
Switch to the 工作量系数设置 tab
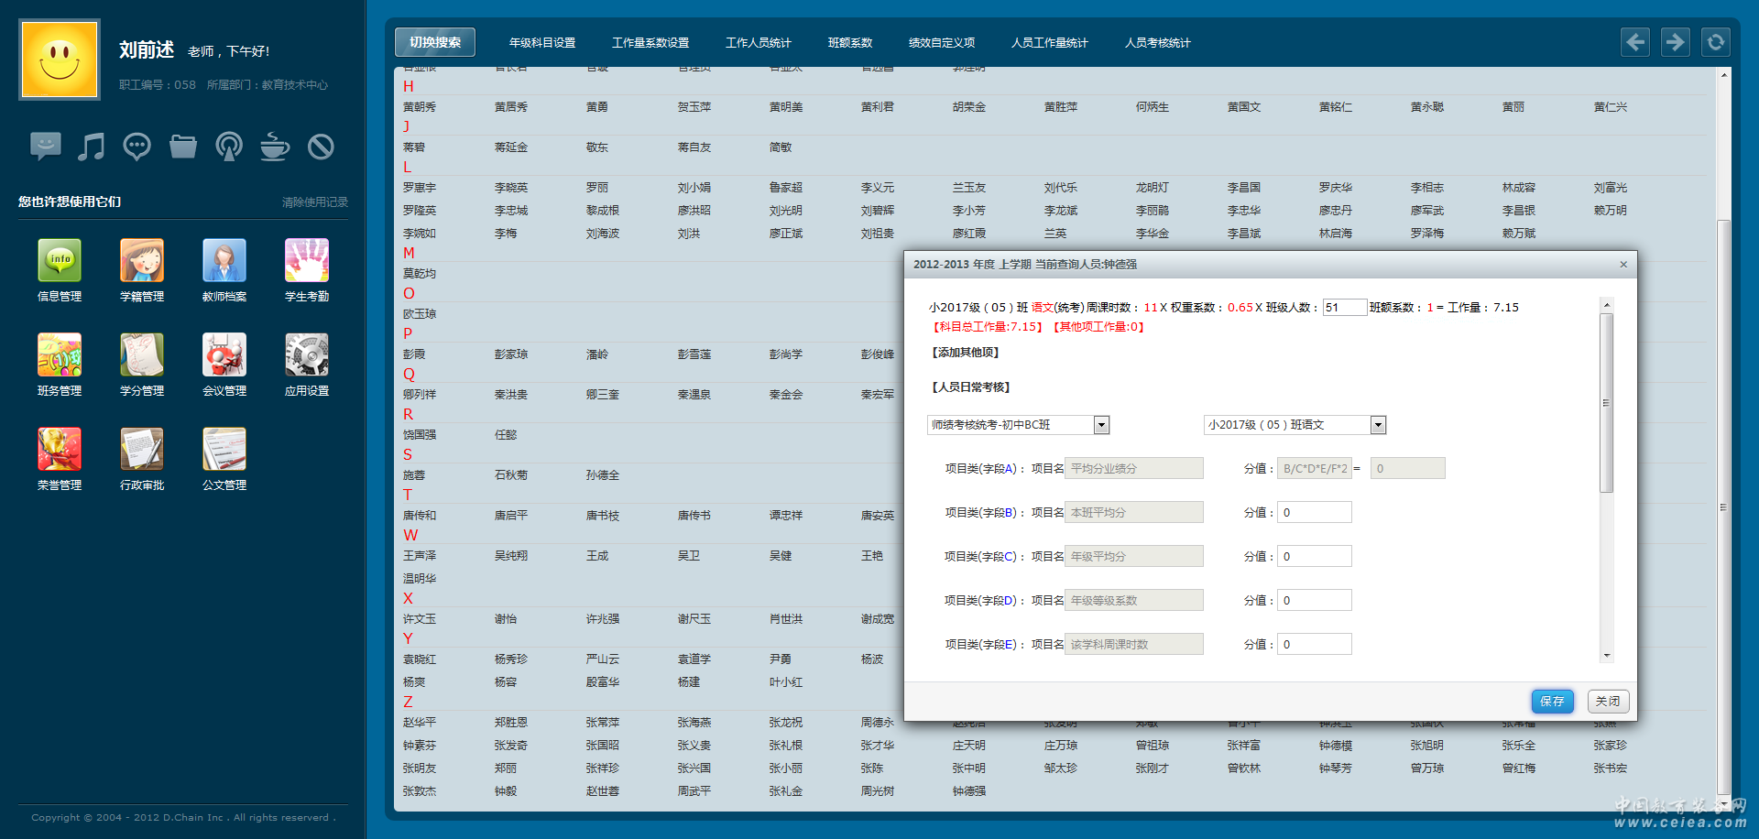[x=650, y=43]
